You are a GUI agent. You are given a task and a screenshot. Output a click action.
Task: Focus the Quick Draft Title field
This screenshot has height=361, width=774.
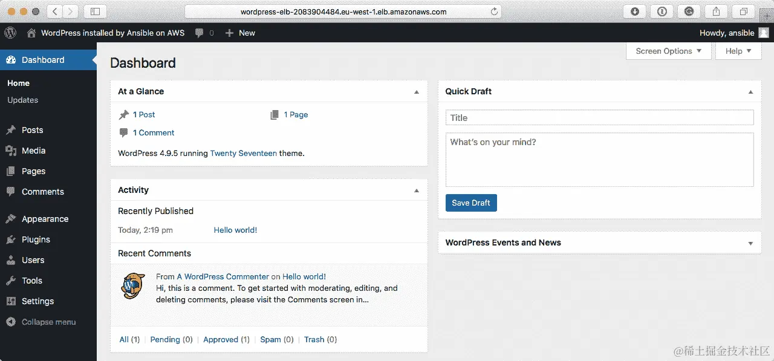tap(600, 117)
